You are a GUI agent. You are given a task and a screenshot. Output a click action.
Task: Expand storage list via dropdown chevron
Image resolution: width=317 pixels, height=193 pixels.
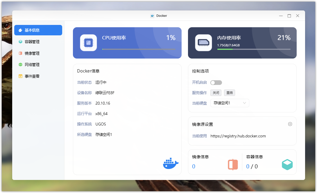[x=244, y=103]
